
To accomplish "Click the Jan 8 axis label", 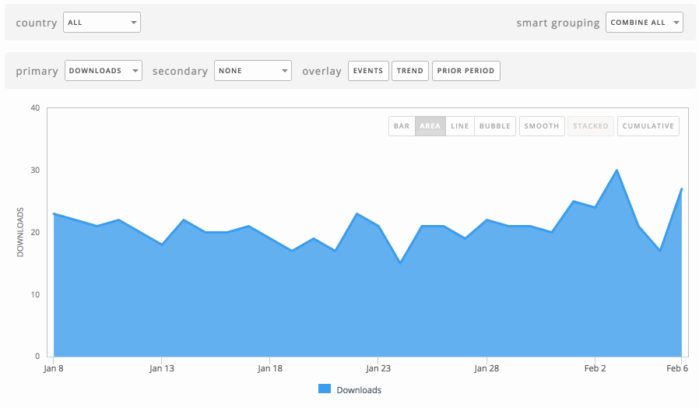I will 54,368.
